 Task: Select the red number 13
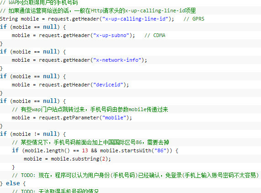(85, 150)
